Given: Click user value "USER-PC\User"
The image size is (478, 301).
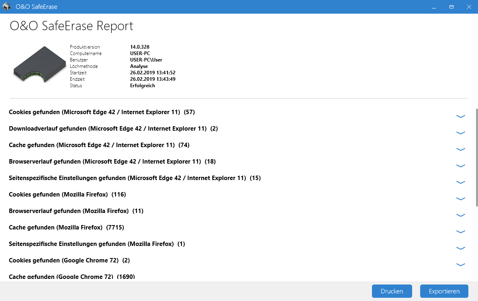Looking at the screenshot, I should pos(146,60).
